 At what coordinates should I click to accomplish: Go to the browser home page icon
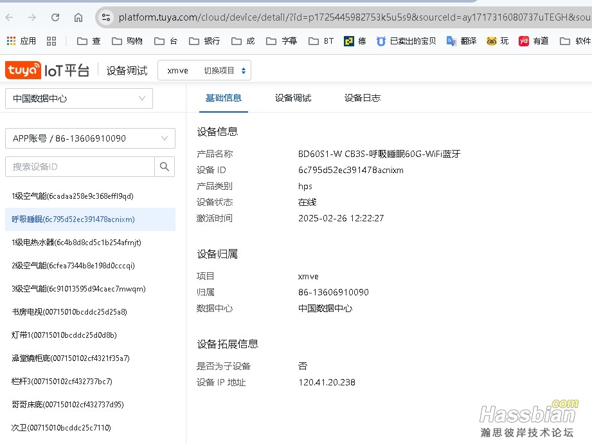pyautogui.click(x=78, y=17)
